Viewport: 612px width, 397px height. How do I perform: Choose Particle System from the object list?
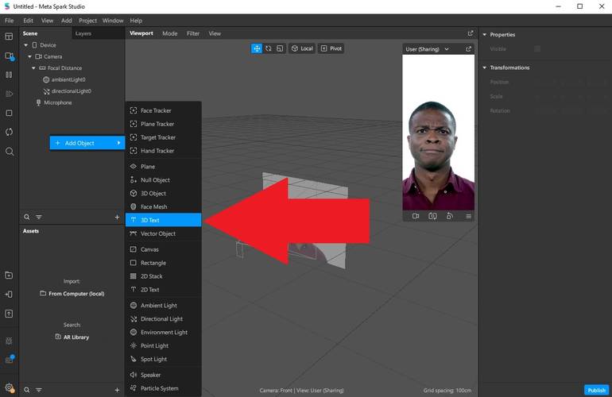[x=164, y=388]
